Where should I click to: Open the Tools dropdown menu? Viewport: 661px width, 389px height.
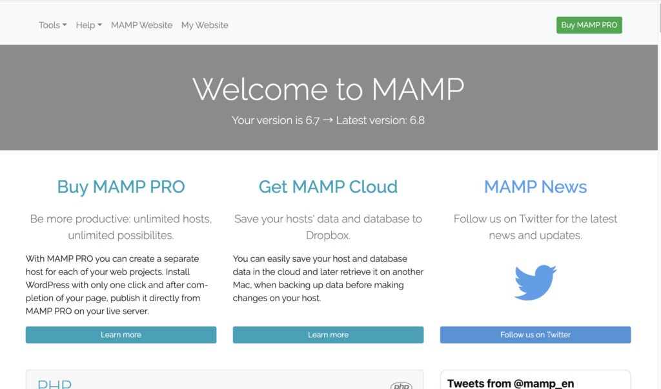click(x=52, y=25)
